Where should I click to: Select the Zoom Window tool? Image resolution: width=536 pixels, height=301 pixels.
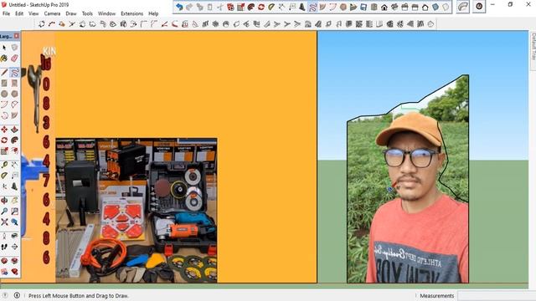tap(14, 212)
